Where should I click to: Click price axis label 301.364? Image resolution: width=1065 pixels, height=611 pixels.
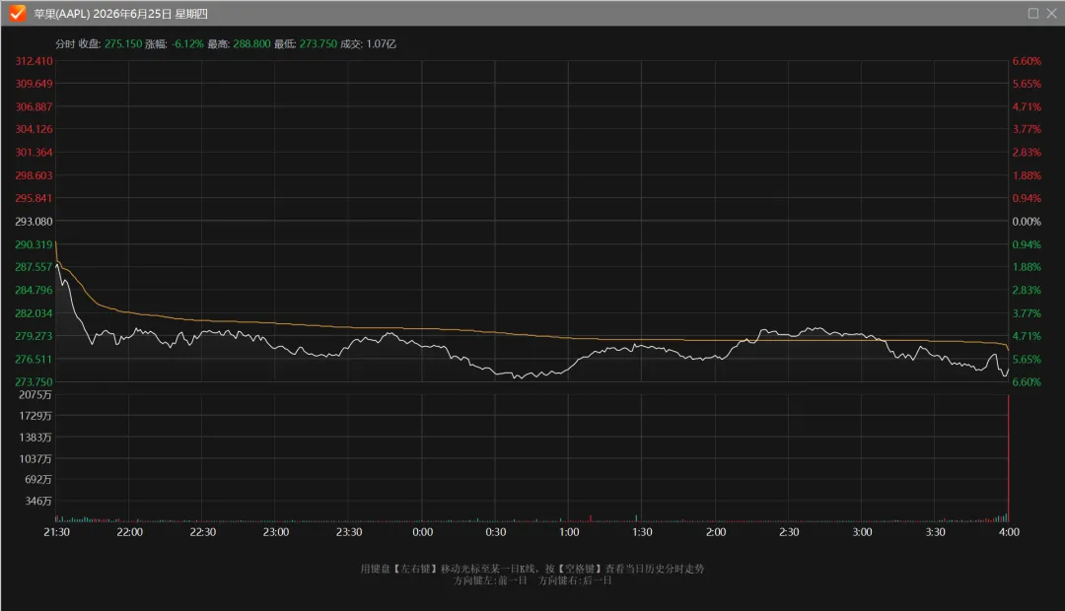tap(34, 152)
